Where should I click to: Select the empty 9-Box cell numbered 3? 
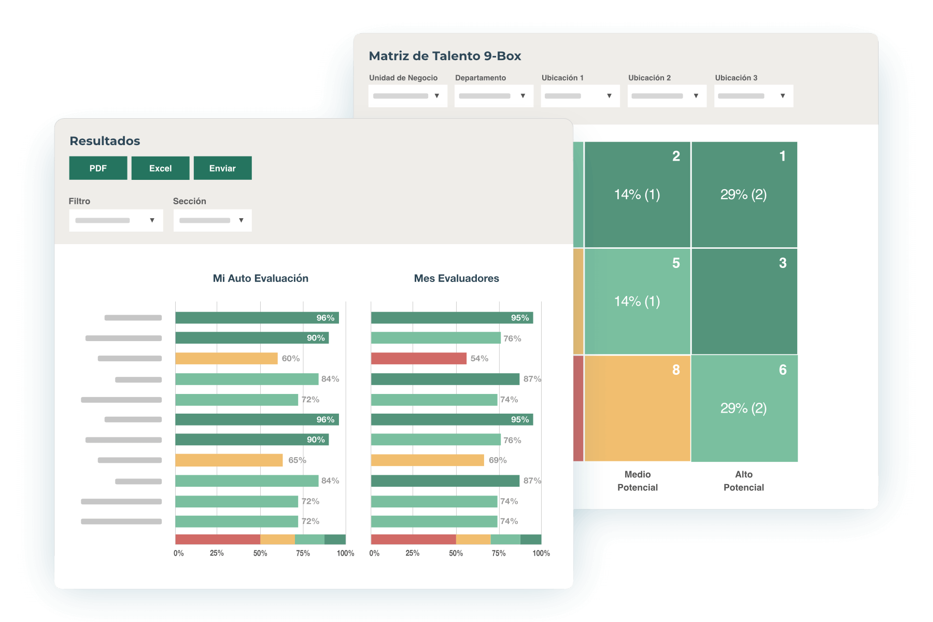click(744, 302)
